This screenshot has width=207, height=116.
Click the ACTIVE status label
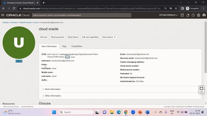tap(19, 61)
